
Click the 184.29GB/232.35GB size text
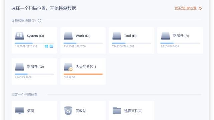(x=26, y=46)
